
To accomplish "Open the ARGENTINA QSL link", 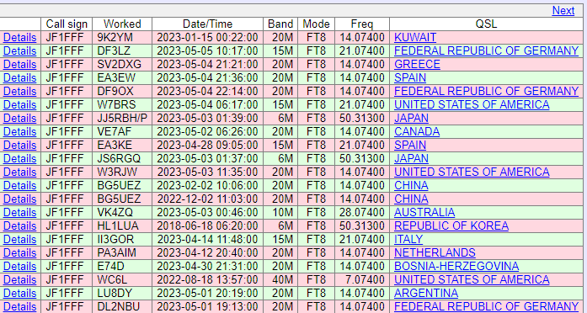I will pos(426,293).
